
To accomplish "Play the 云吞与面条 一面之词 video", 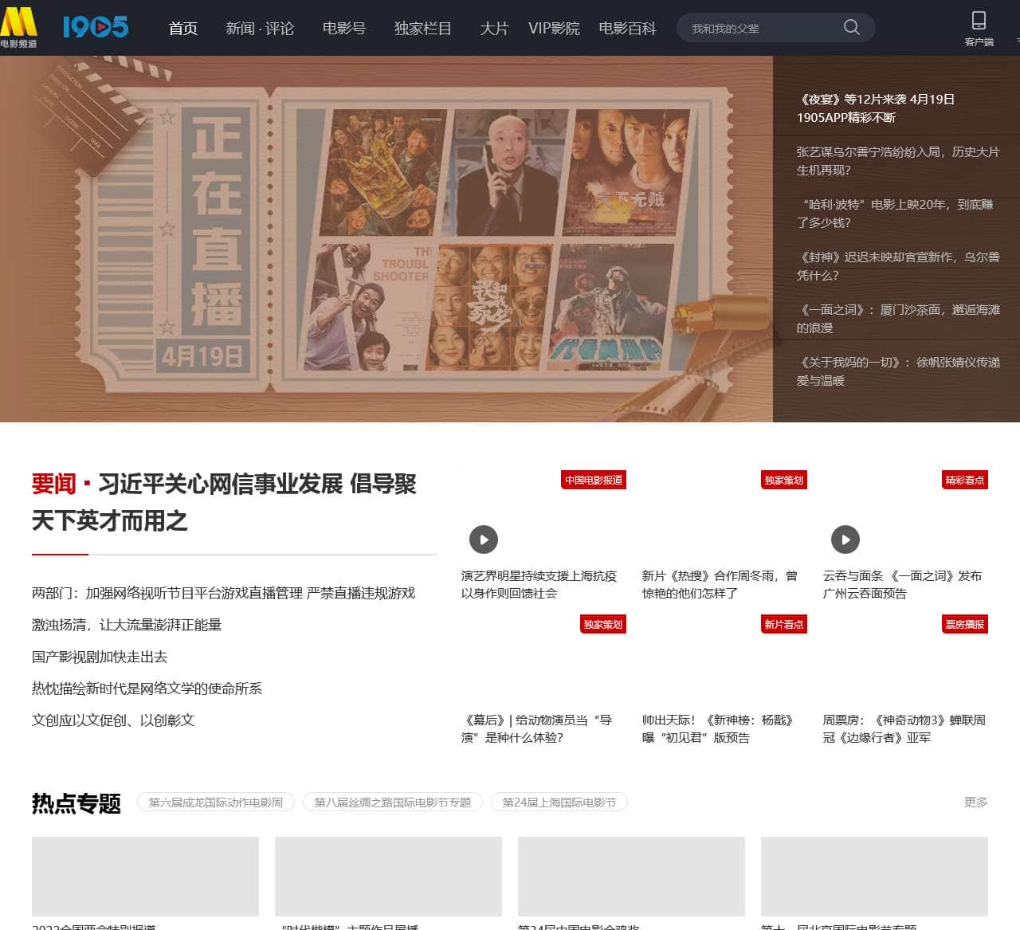I will 845,540.
